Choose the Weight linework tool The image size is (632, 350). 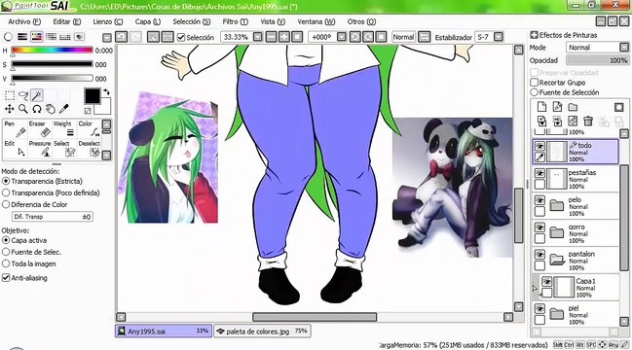64,128
